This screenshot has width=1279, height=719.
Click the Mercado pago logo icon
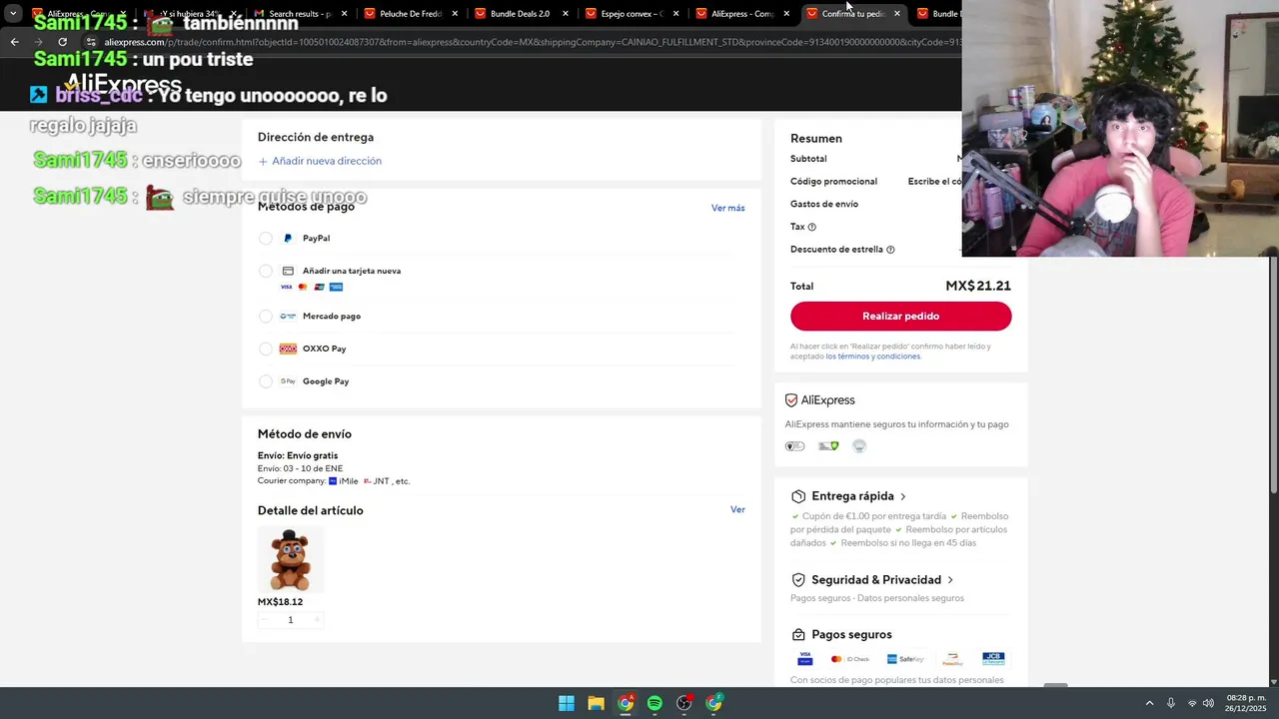tap(288, 316)
